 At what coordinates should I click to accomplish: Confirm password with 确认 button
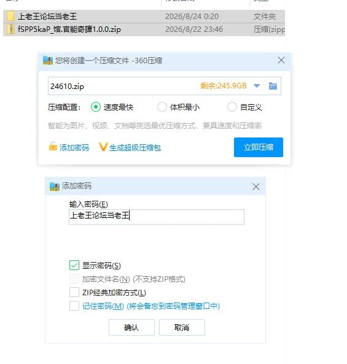(x=131, y=327)
